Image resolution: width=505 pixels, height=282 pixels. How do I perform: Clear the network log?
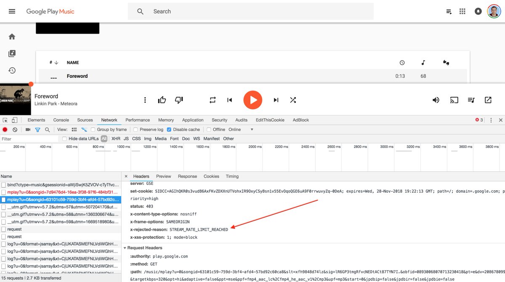pos(15,130)
